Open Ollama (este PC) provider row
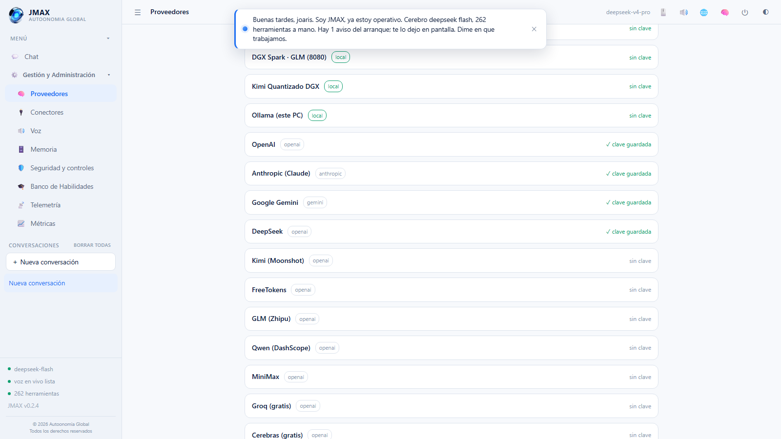The height and width of the screenshot is (439, 781). [451, 116]
